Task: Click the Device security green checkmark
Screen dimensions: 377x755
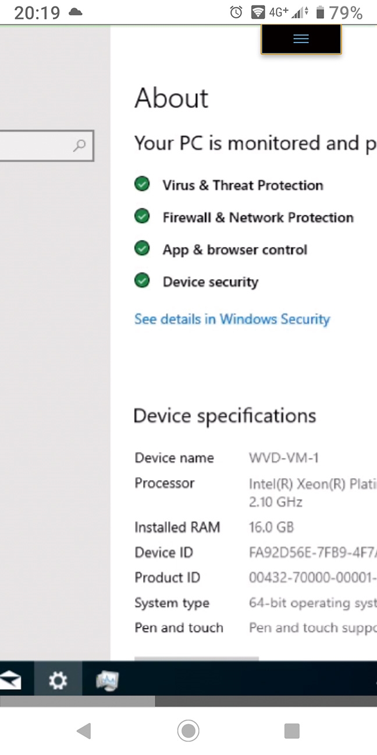Action: (x=141, y=281)
